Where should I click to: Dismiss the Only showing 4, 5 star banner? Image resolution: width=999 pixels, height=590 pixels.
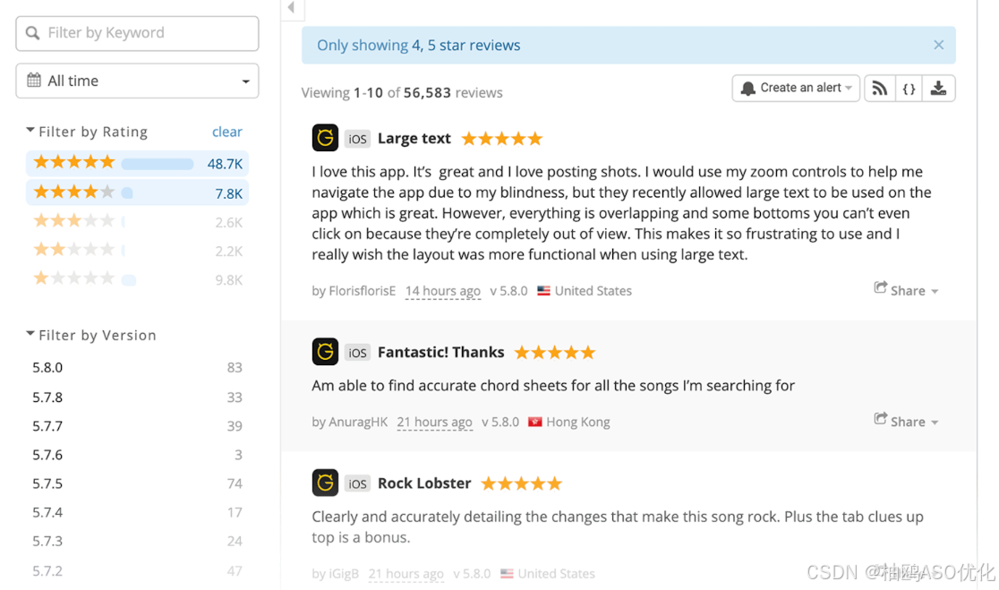pyautogui.click(x=938, y=45)
